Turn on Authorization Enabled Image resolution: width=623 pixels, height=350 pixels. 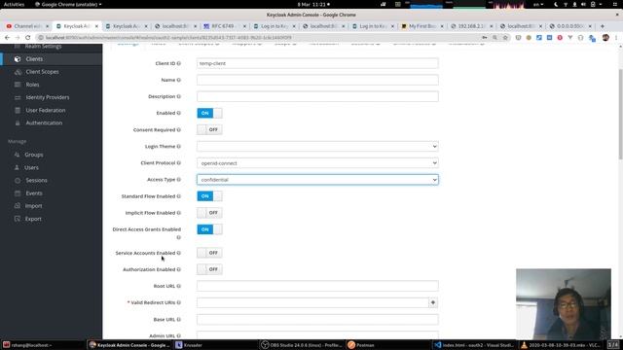(209, 269)
